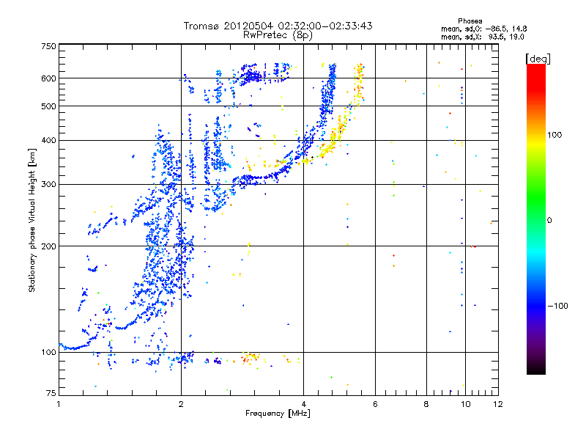Click the colorbar tick label '-100'
The height and width of the screenshot is (440, 586).
(557, 306)
